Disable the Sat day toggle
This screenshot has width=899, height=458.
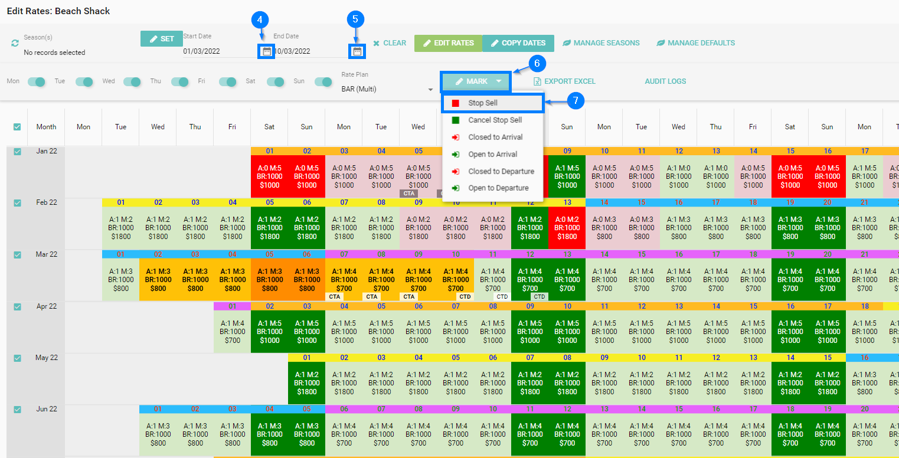point(276,81)
